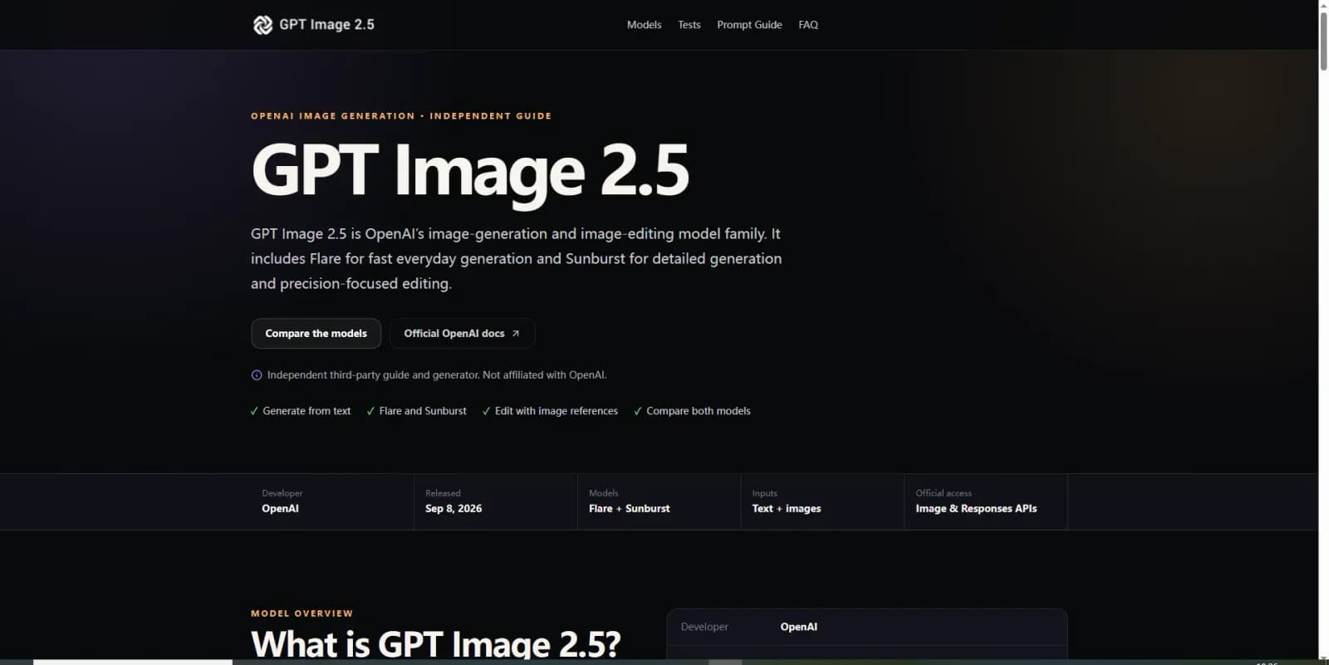Screen dimensions: 1329x665
Task: Click the page's vertical scrollbar thumb
Action: coord(1323,40)
